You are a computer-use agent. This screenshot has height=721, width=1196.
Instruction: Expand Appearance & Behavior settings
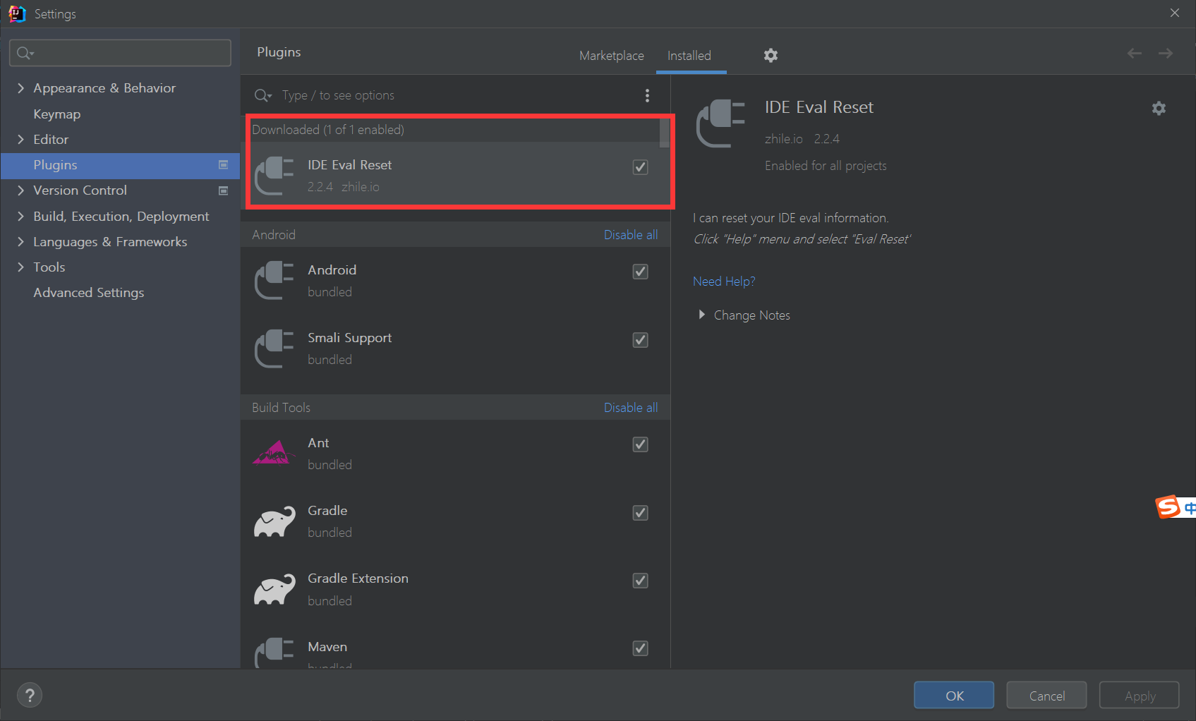[20, 88]
